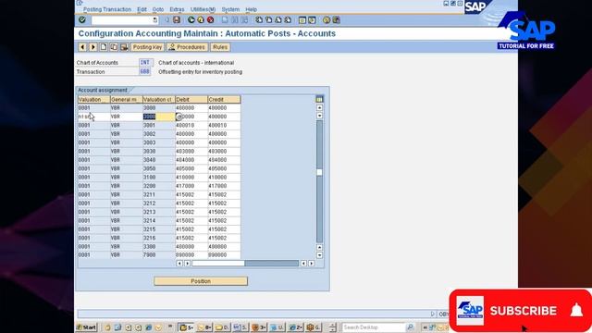Screen dimensions: 592x333
Task: Click the Chart of Accounts field INT
Action: point(145,62)
